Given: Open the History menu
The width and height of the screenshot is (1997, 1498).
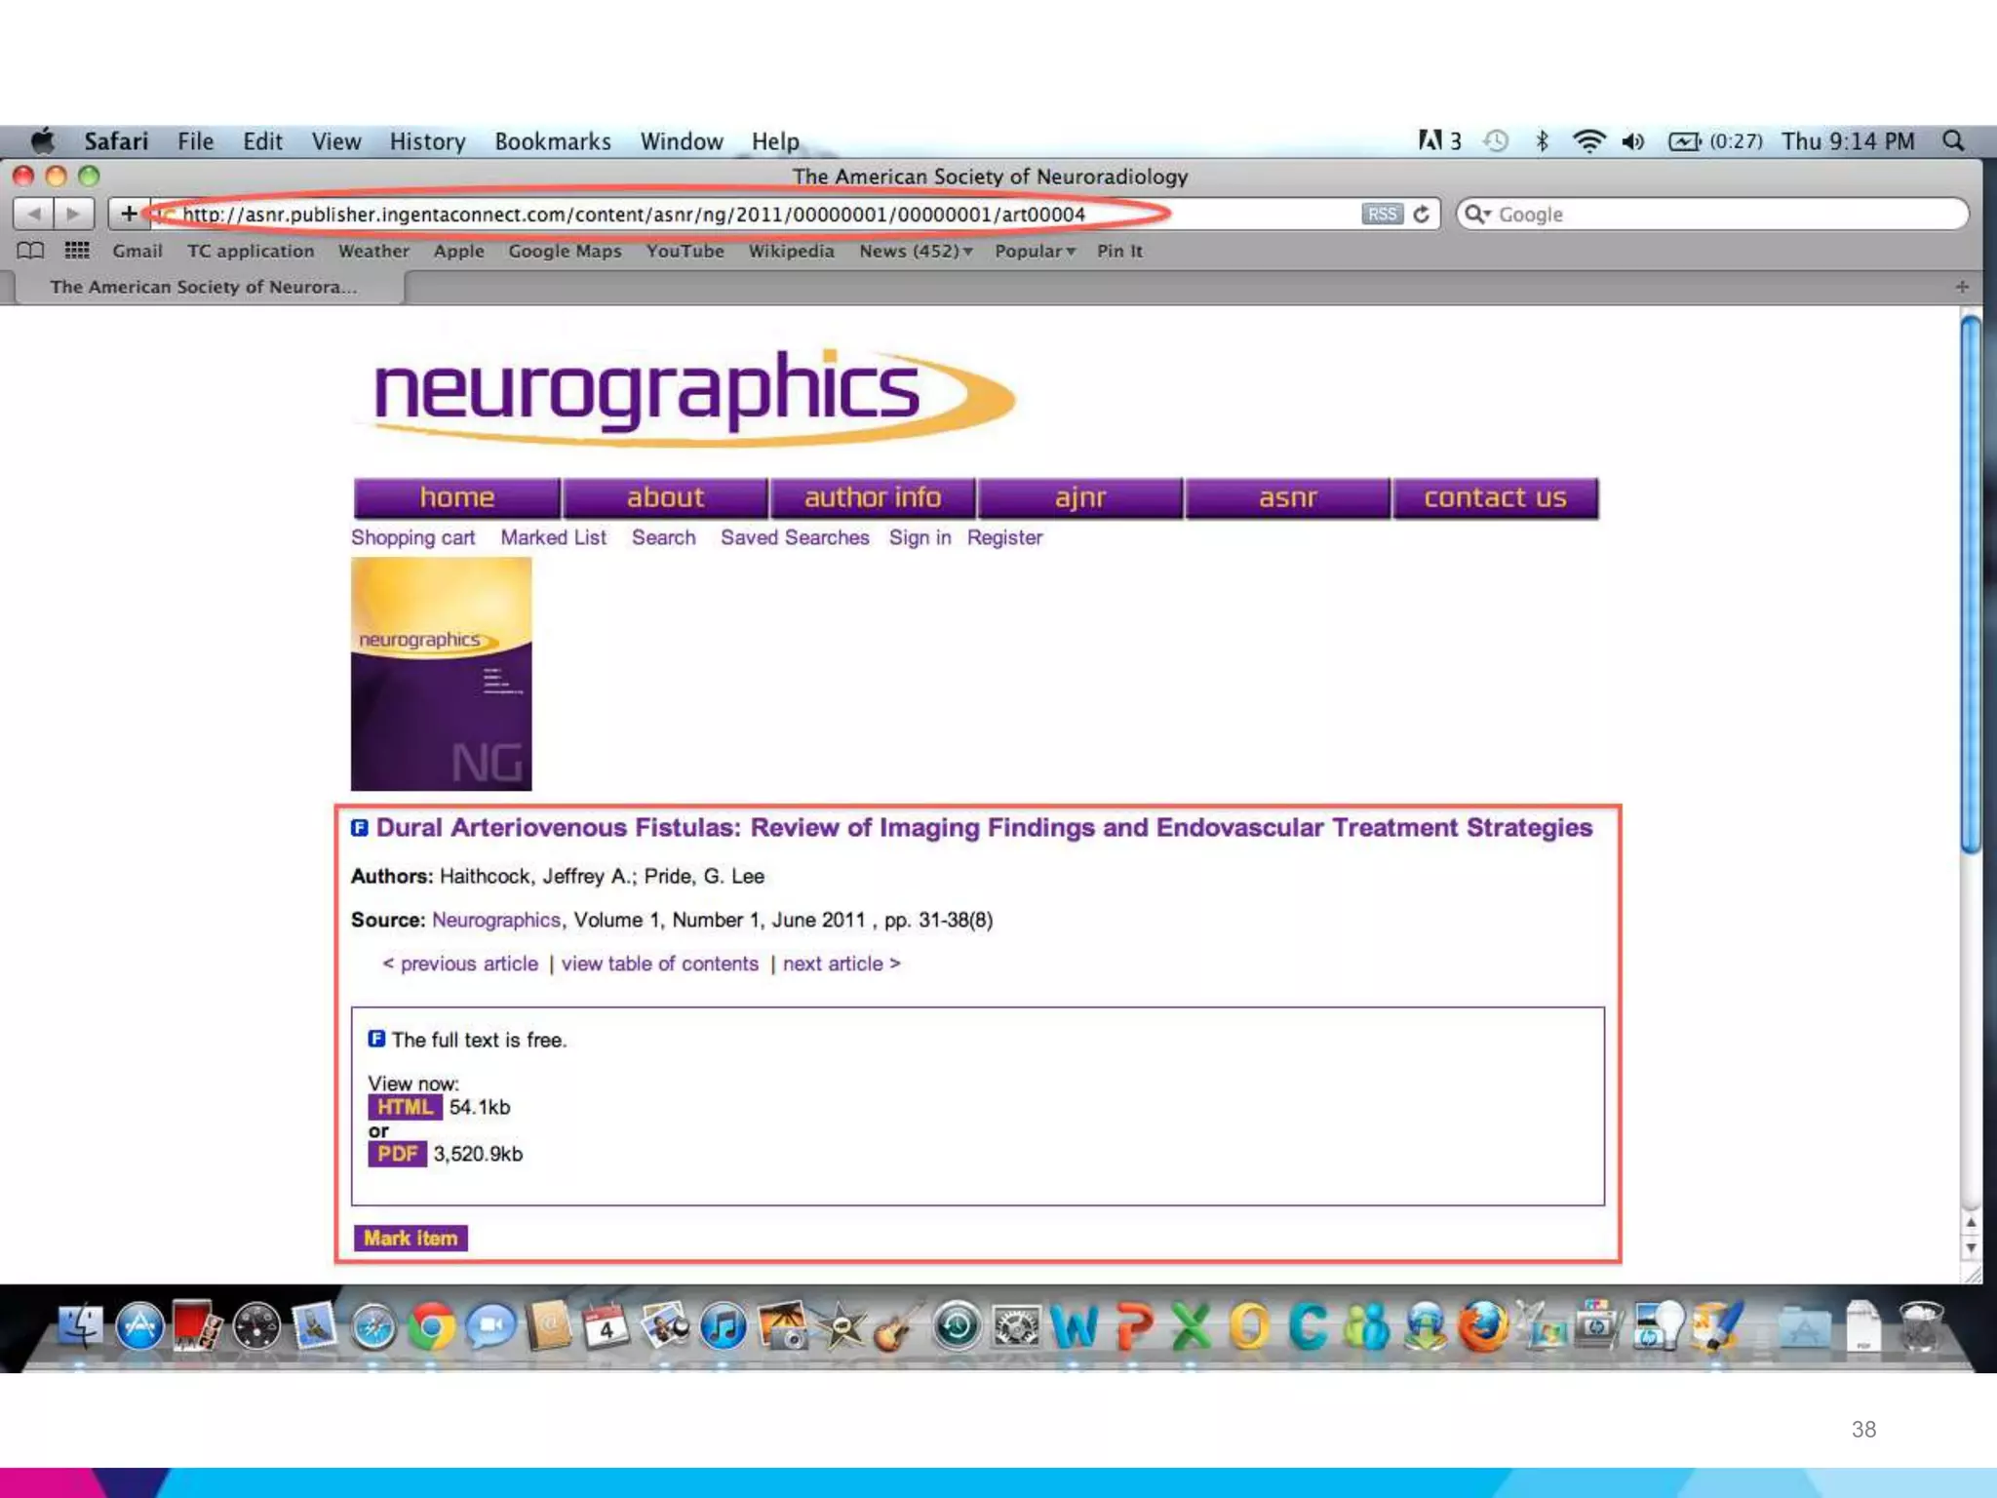Looking at the screenshot, I should point(427,141).
